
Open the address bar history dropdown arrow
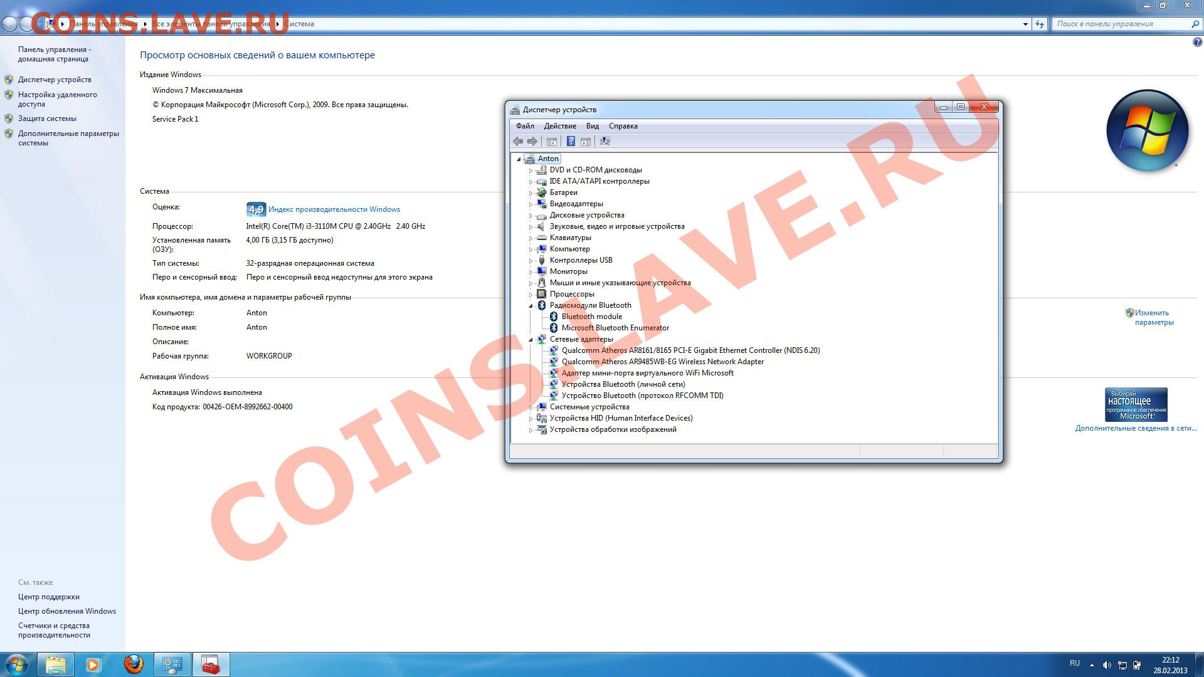tap(1025, 24)
